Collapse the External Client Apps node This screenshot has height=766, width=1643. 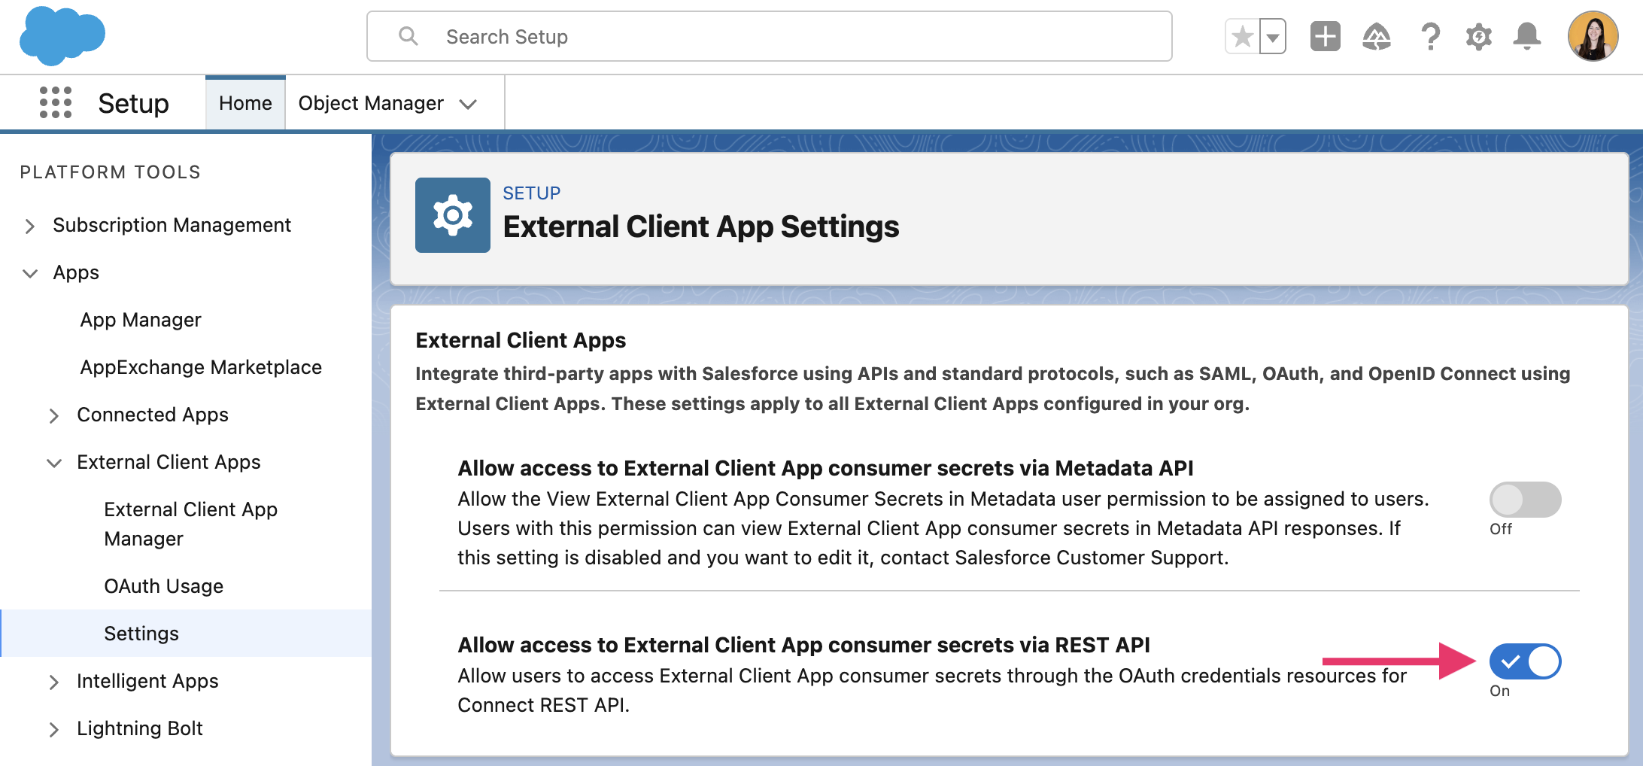53,463
